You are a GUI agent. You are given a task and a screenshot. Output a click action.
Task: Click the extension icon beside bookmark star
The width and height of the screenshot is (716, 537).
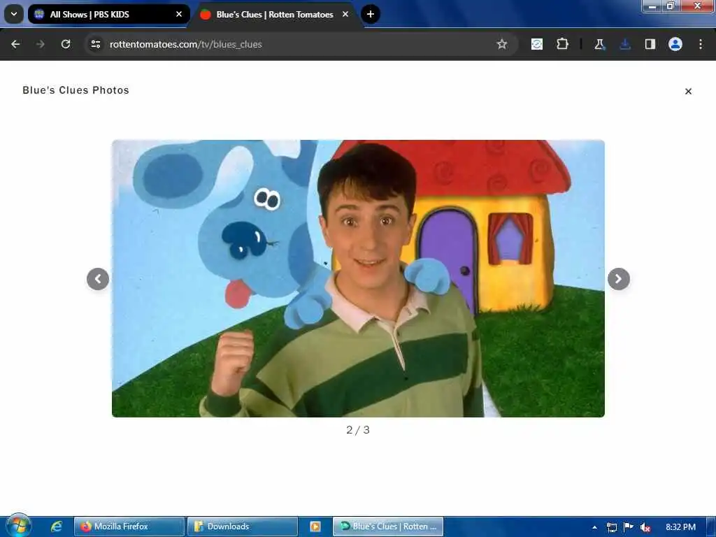point(537,44)
